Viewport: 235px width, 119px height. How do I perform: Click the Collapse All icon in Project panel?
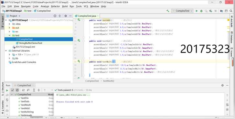click(x=60, y=16)
